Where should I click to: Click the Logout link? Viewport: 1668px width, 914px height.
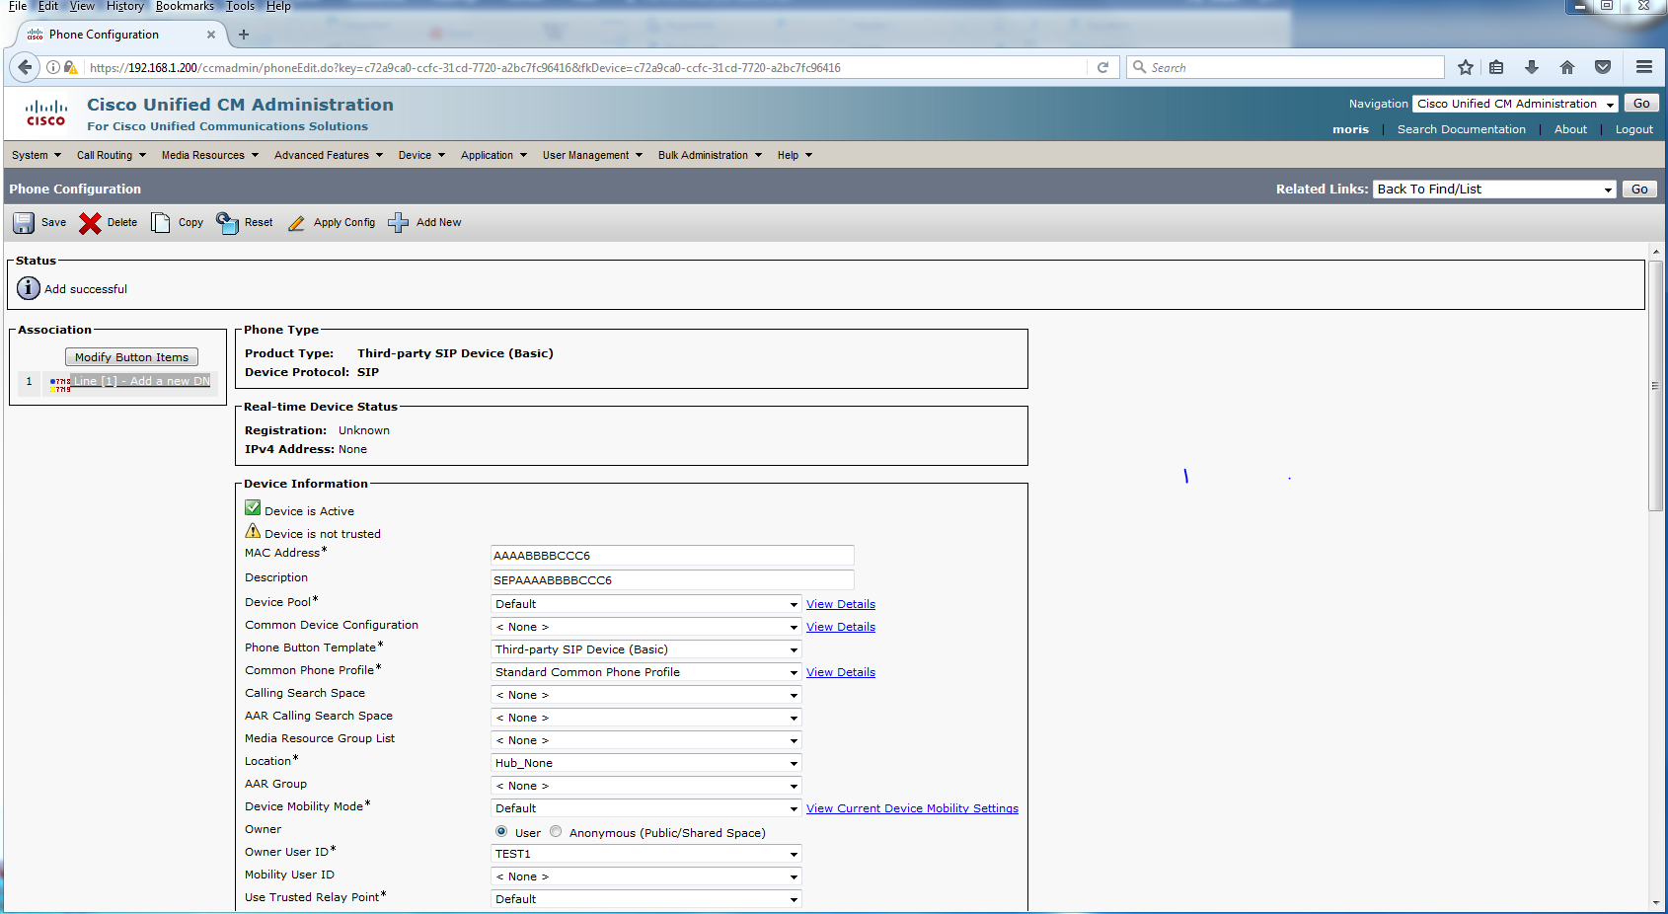(x=1634, y=129)
